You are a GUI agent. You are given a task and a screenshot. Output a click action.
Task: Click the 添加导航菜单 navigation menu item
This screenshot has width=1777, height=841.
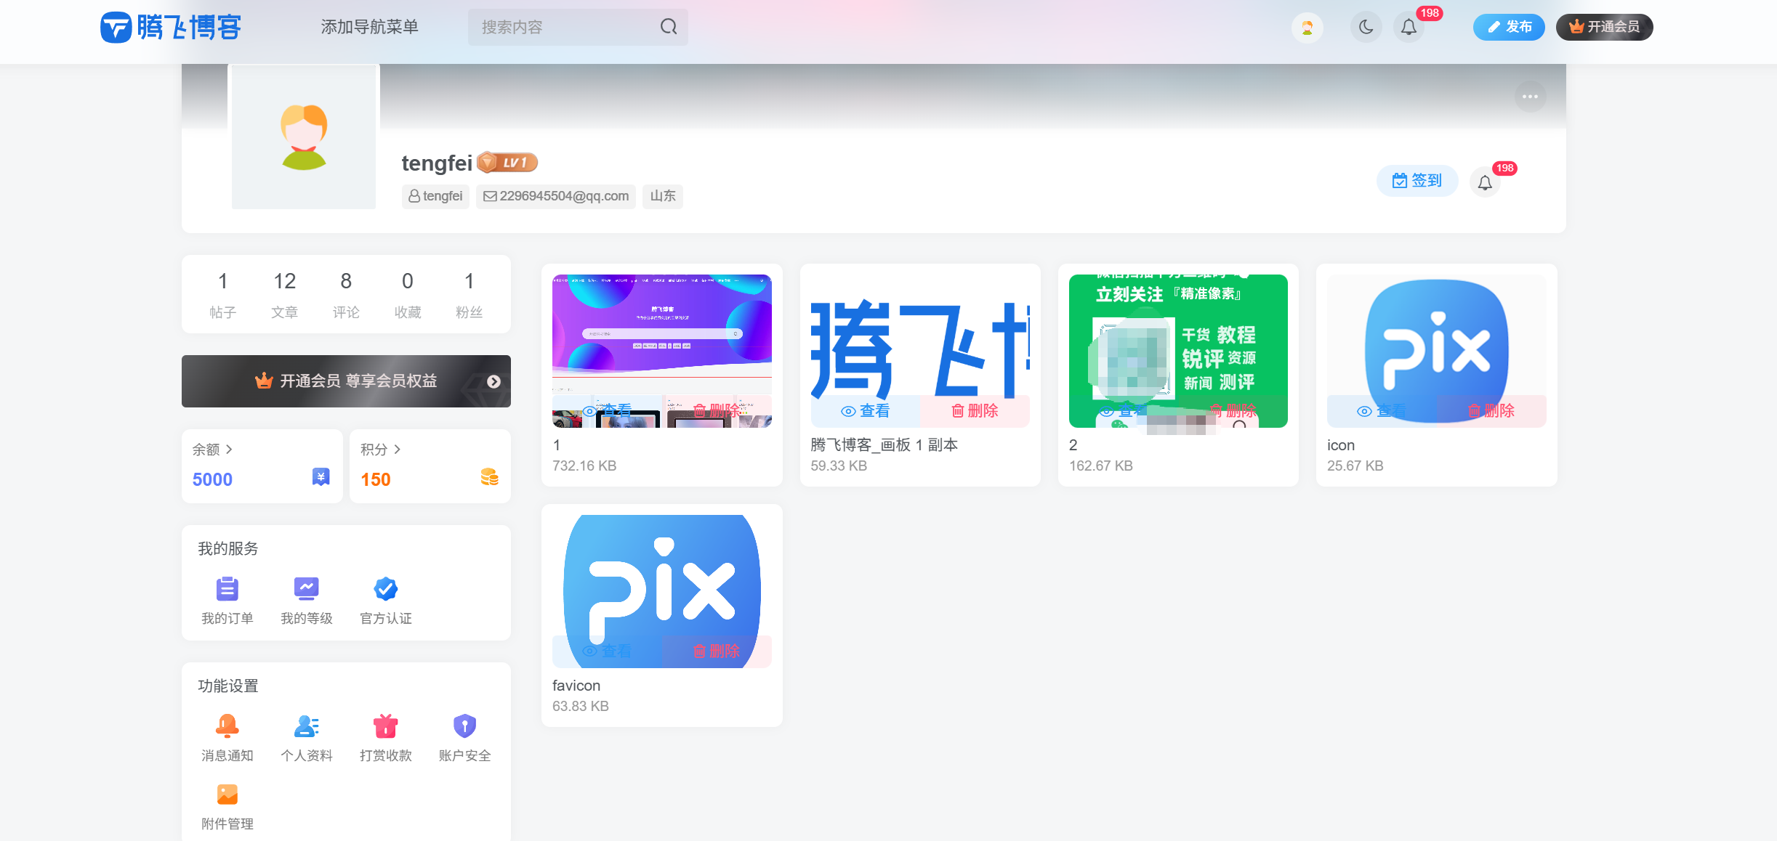coord(370,27)
